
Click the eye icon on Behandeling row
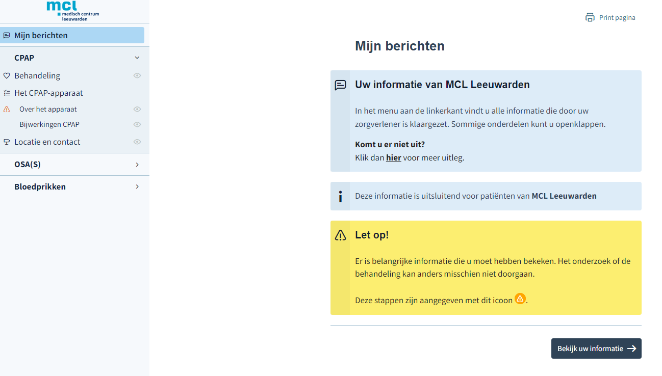pyautogui.click(x=137, y=76)
